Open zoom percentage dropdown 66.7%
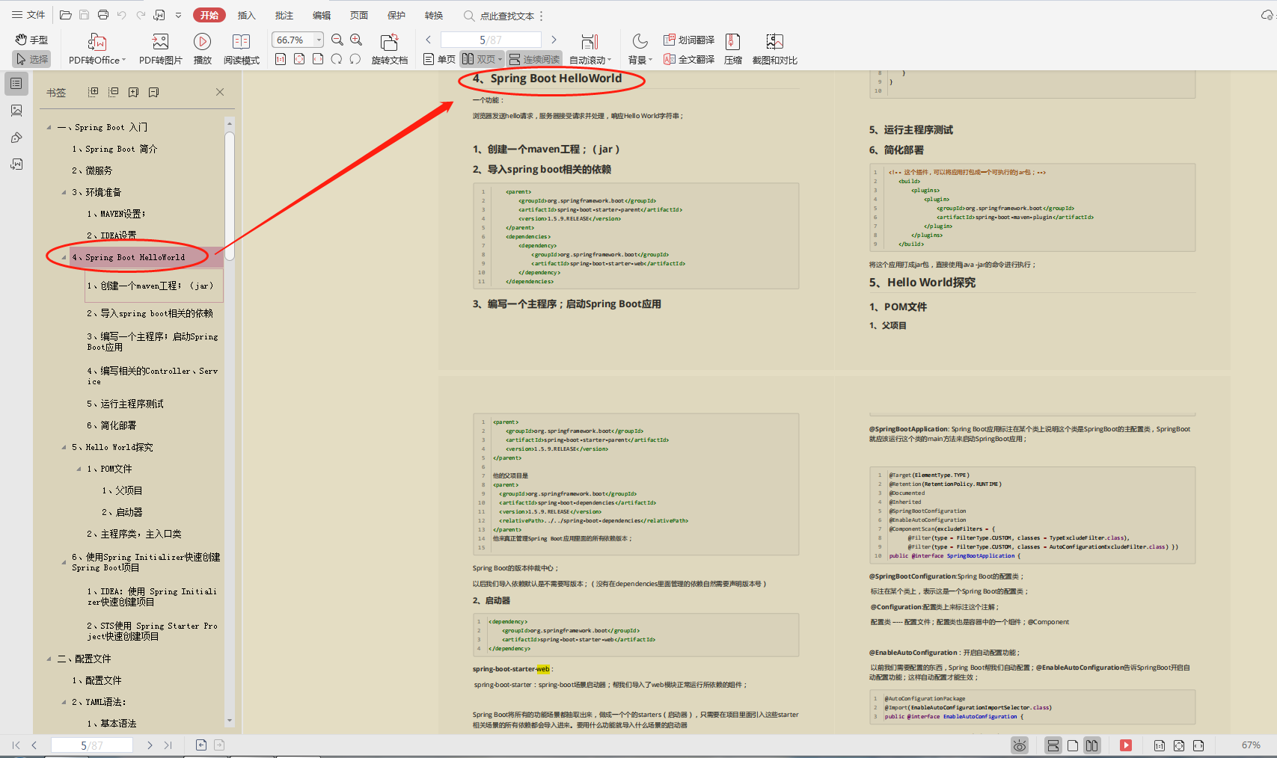 tap(319, 40)
